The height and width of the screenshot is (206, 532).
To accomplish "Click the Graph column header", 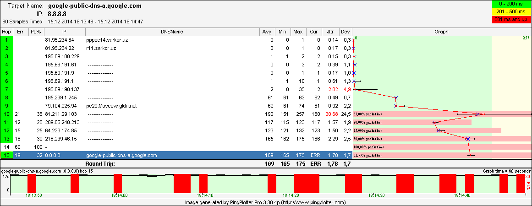I will [441, 32].
